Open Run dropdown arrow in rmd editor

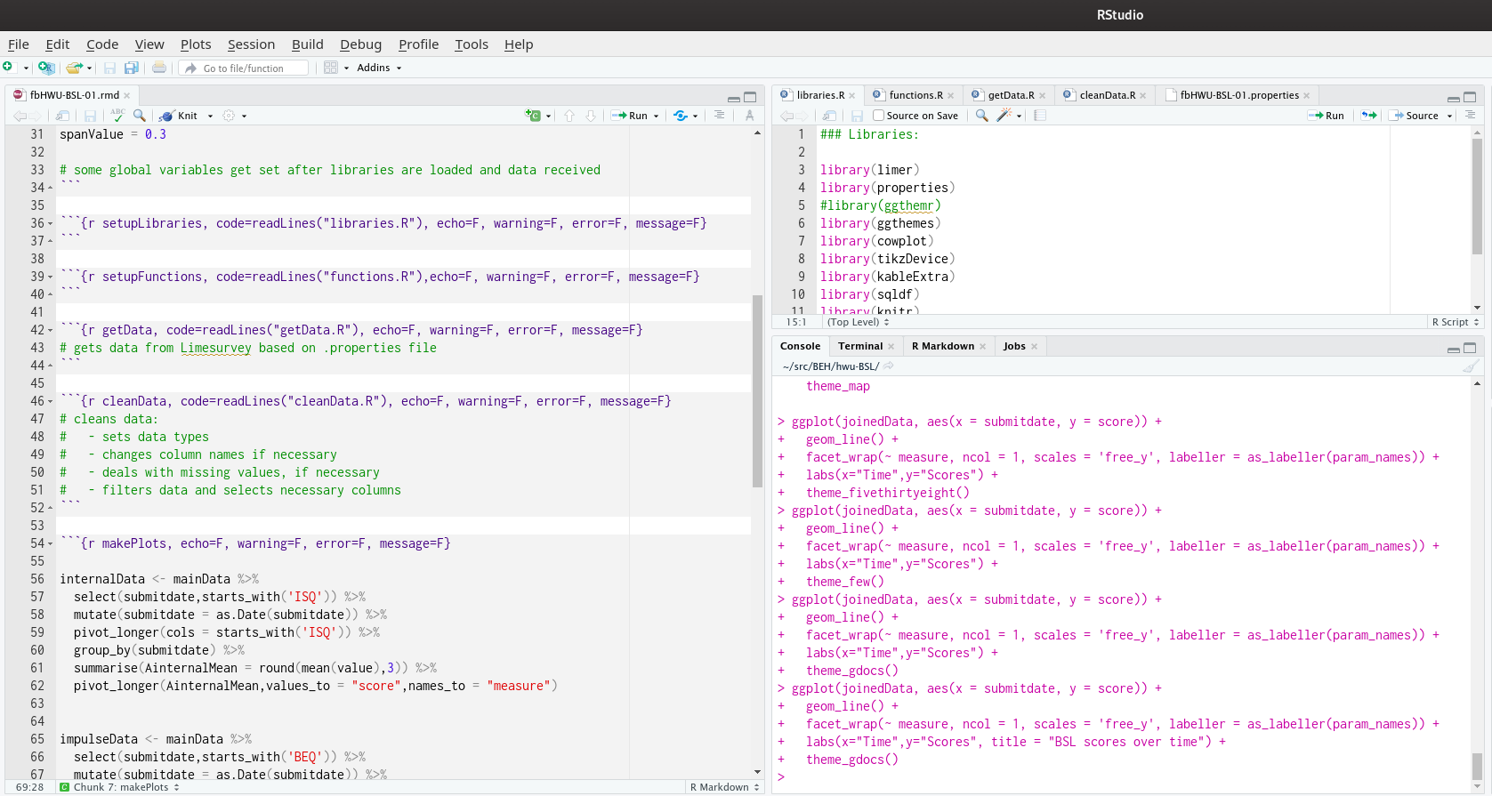point(657,116)
